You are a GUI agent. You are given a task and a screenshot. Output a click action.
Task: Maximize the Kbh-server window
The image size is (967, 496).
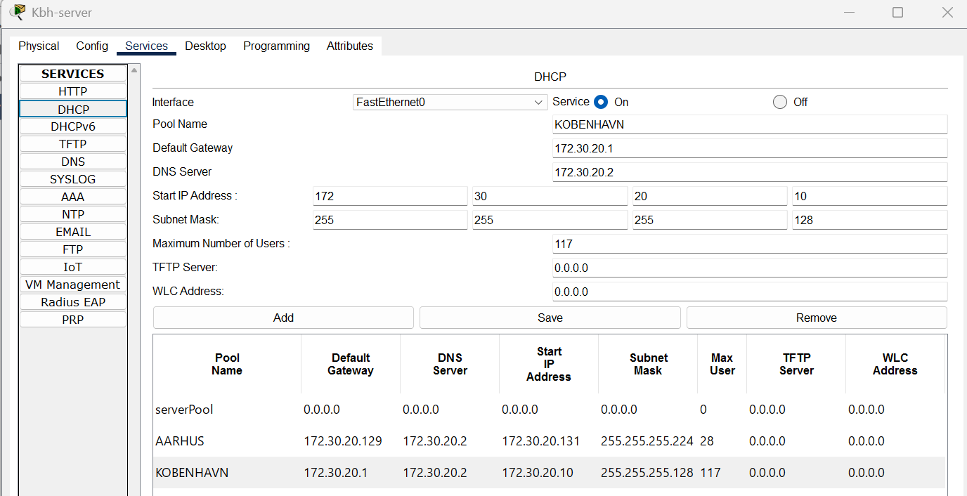(x=897, y=12)
